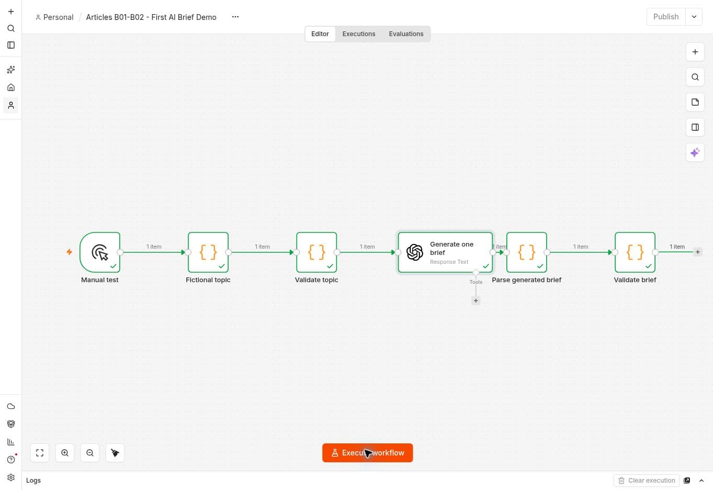The height and width of the screenshot is (490, 713).
Task: Expand the Logs panel chevron
Action: pyautogui.click(x=701, y=481)
